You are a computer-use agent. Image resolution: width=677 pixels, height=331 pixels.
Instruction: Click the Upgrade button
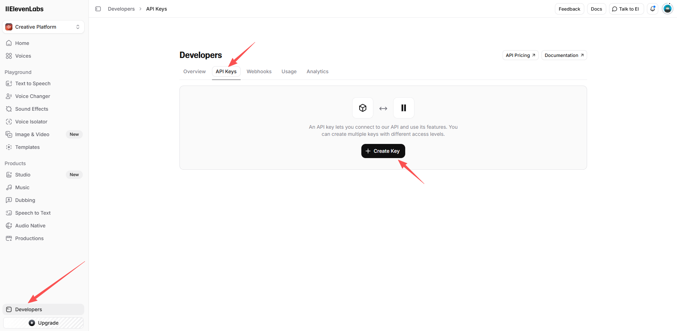click(x=44, y=323)
